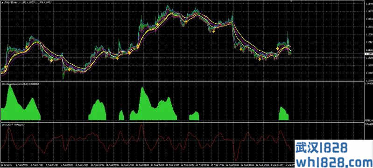
Task: Click the 26 Aug 01:00 time axis label
Action: (x=232, y=164)
